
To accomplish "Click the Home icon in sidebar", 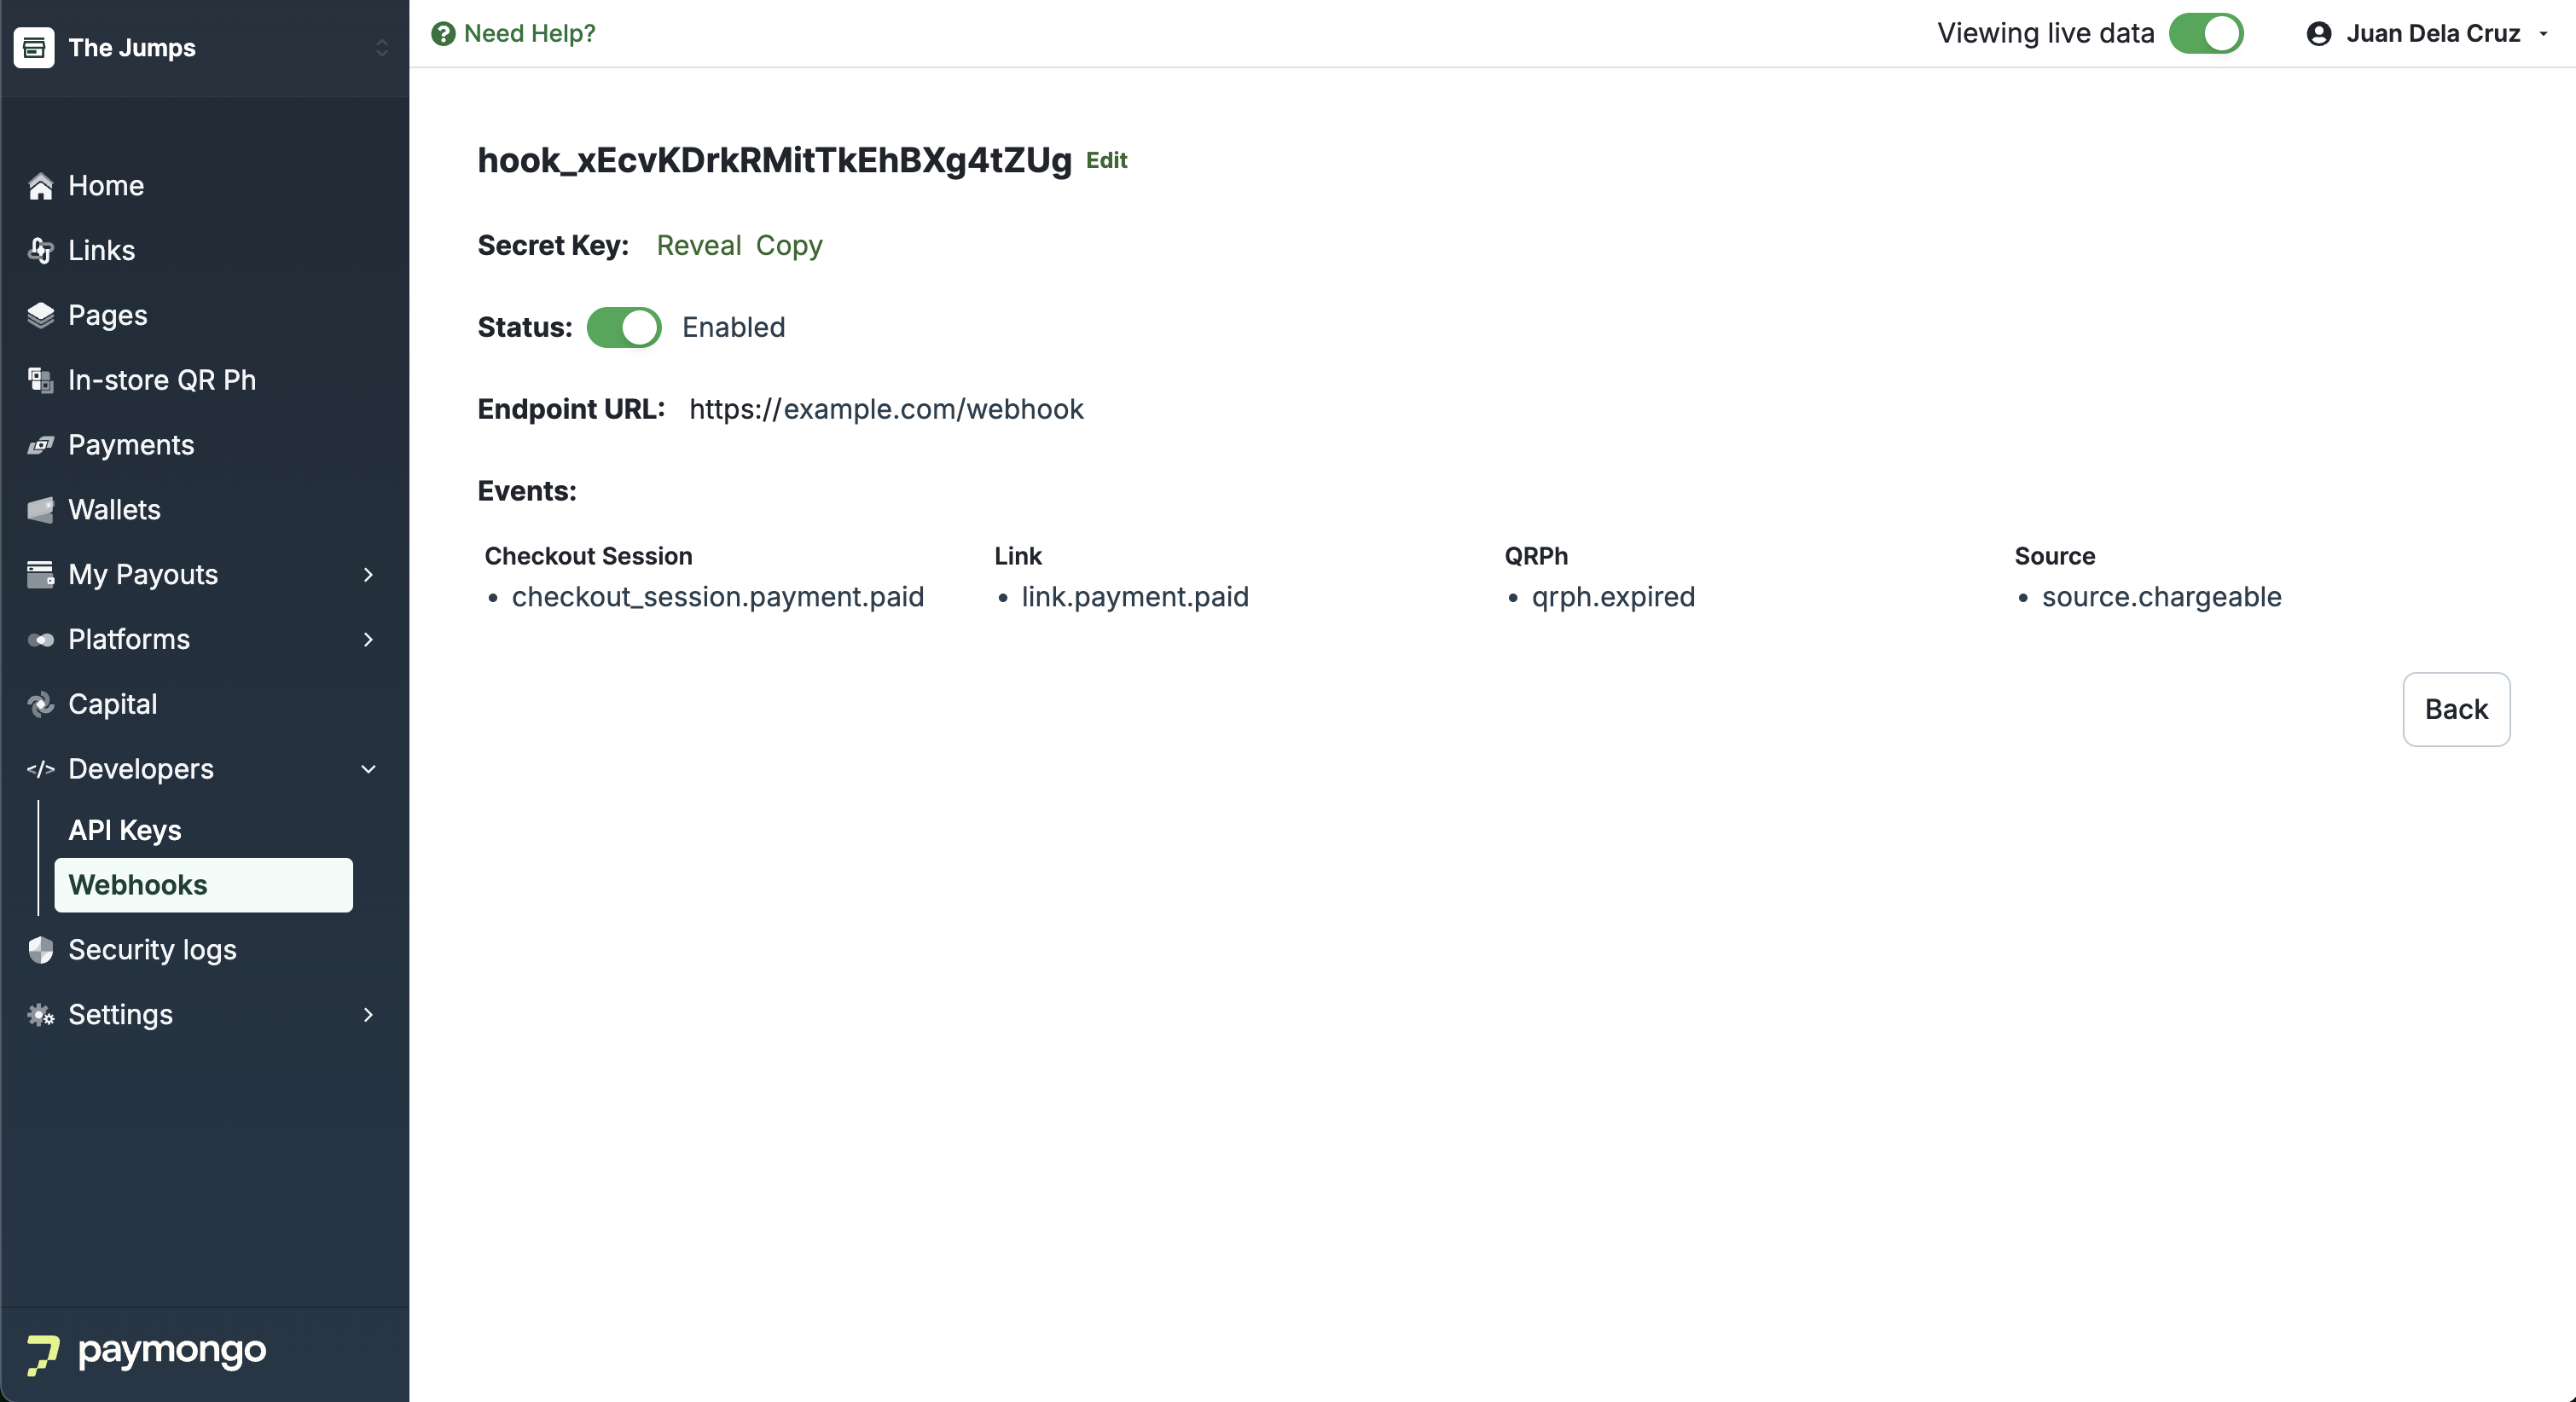I will [40, 186].
